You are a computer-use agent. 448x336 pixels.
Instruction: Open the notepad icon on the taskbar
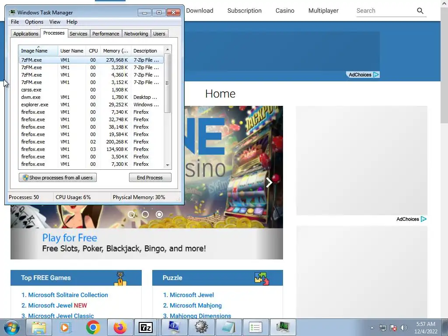coord(228,327)
